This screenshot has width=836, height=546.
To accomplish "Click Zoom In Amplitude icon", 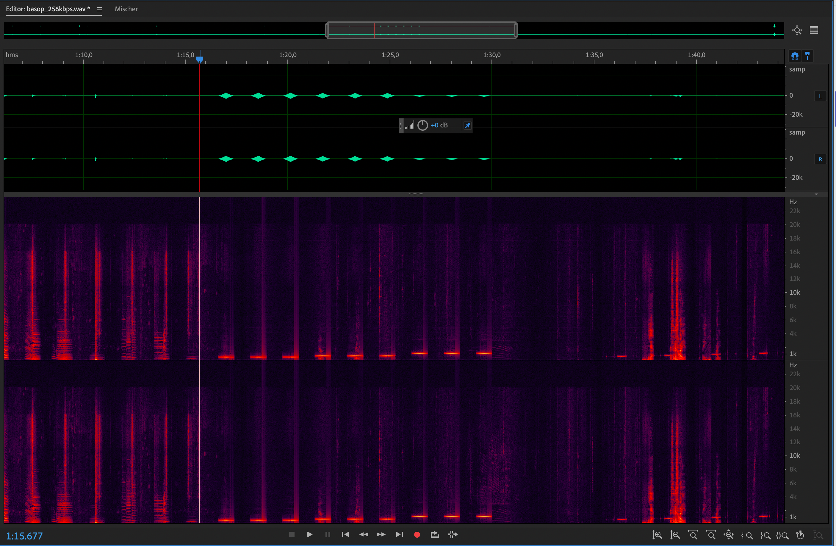I will 657,535.
